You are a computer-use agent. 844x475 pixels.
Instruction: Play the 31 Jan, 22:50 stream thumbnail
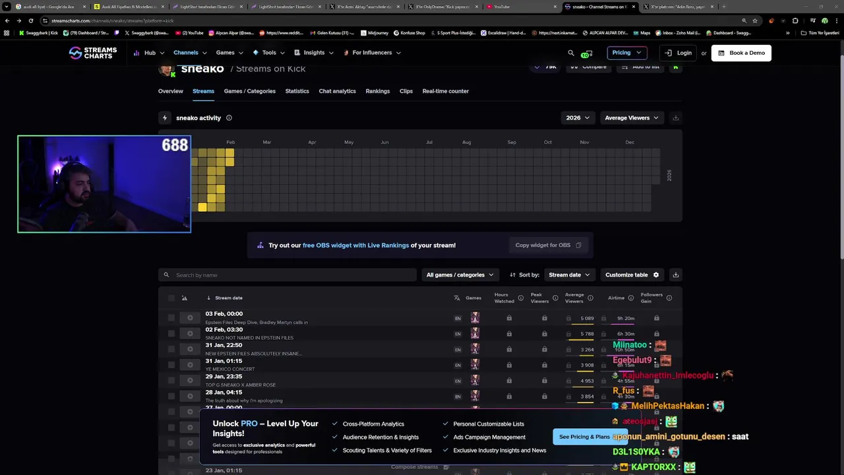click(x=190, y=349)
